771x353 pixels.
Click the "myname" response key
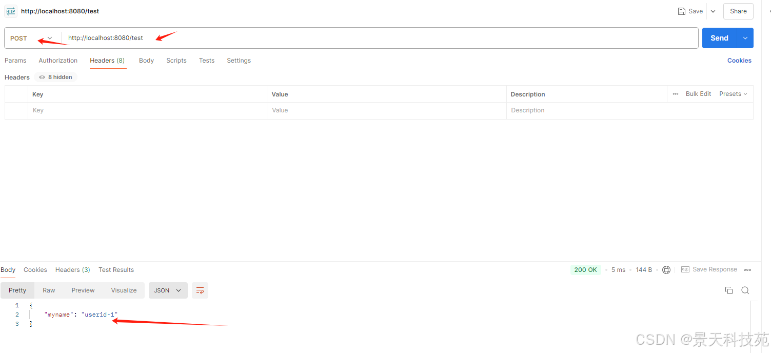point(58,315)
